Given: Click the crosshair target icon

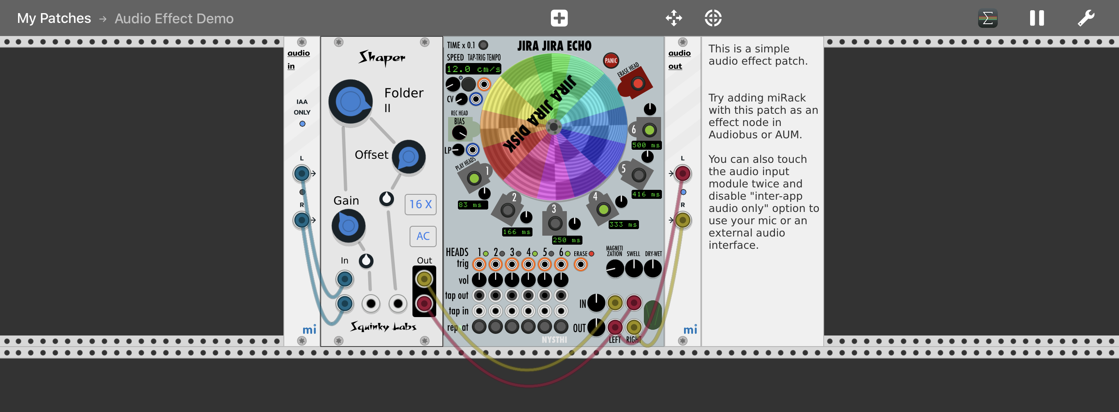Looking at the screenshot, I should click(713, 18).
